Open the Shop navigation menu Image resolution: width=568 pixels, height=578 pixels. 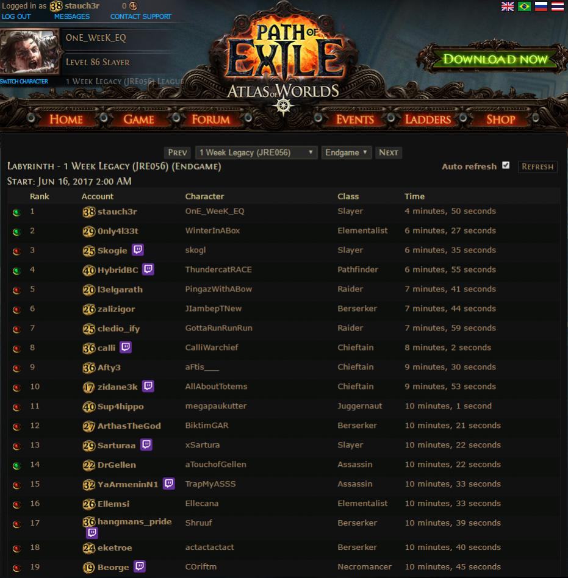[500, 120]
